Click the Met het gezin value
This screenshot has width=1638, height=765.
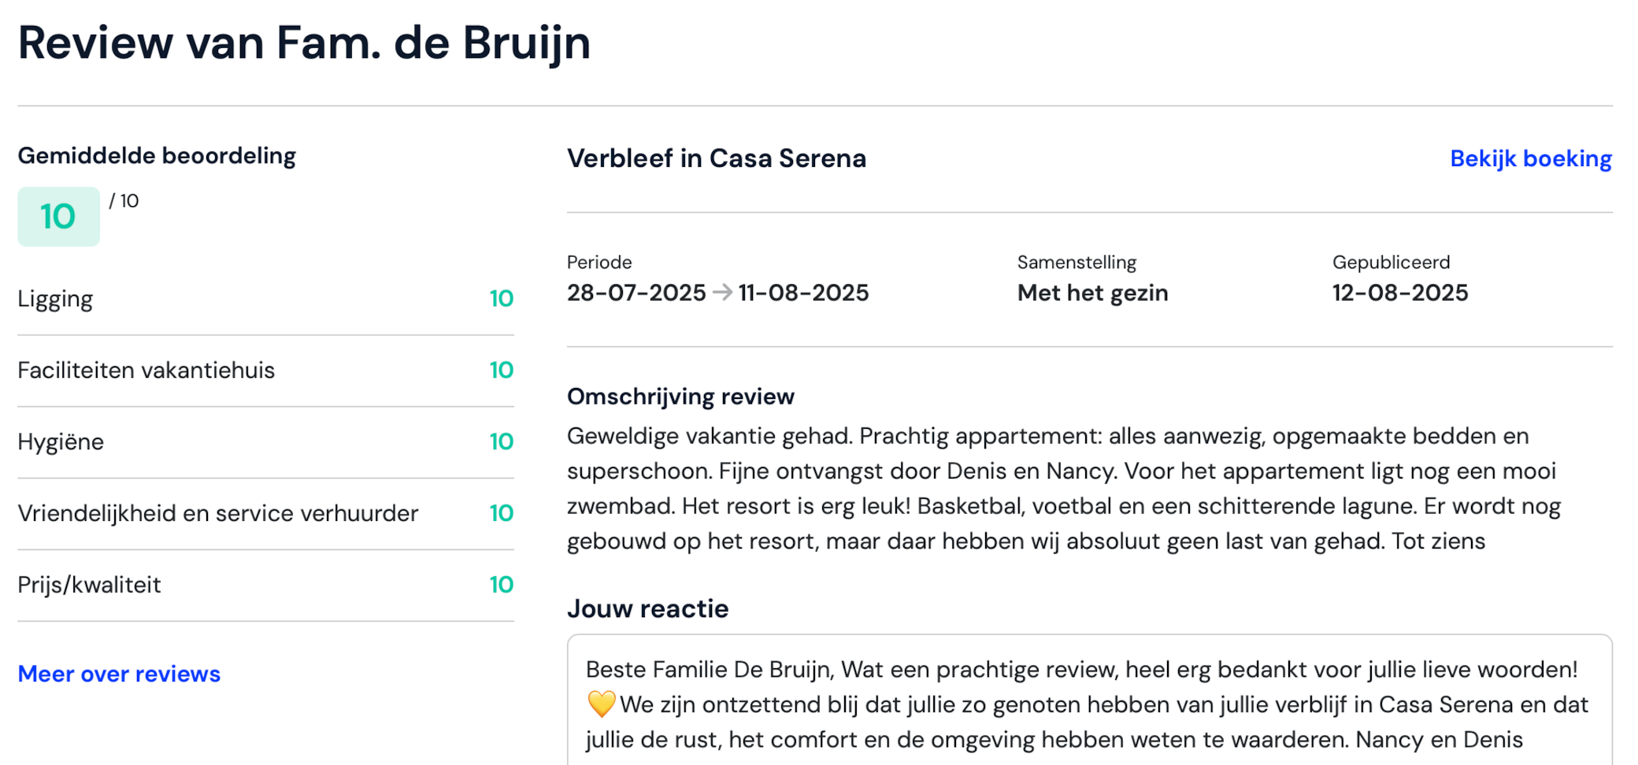click(x=1093, y=293)
